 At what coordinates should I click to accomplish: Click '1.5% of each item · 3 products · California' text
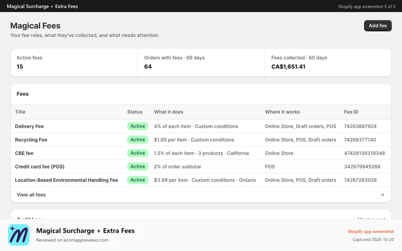tap(201, 153)
